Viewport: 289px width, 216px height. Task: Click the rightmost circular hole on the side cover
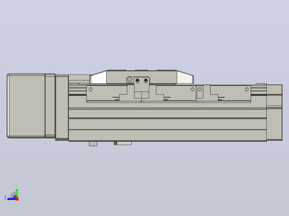point(247,89)
